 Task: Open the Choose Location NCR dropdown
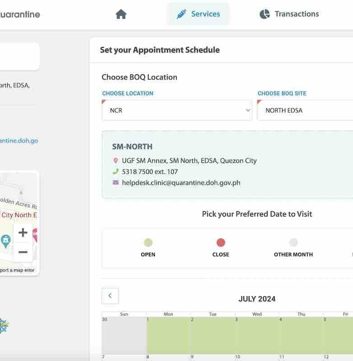tap(176, 110)
